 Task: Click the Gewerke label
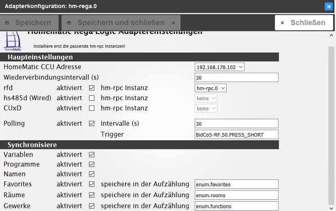click(x=17, y=206)
